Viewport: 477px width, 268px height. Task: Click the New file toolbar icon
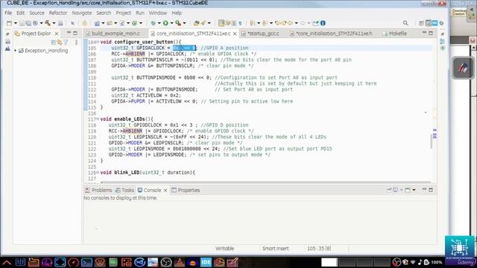(x=9, y=23)
